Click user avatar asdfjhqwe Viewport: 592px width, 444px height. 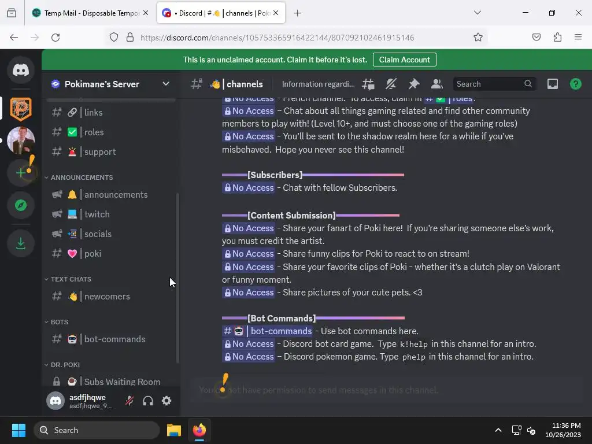point(55,401)
